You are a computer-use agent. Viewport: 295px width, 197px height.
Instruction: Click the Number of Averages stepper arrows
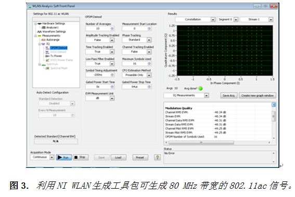(112, 29)
